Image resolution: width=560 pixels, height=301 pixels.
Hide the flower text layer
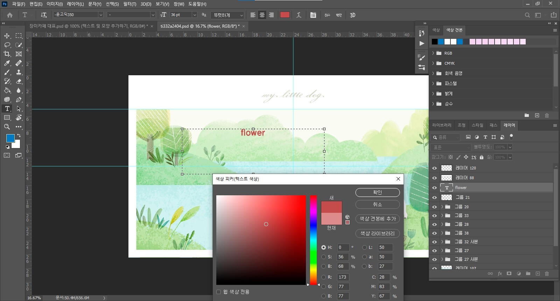point(434,188)
